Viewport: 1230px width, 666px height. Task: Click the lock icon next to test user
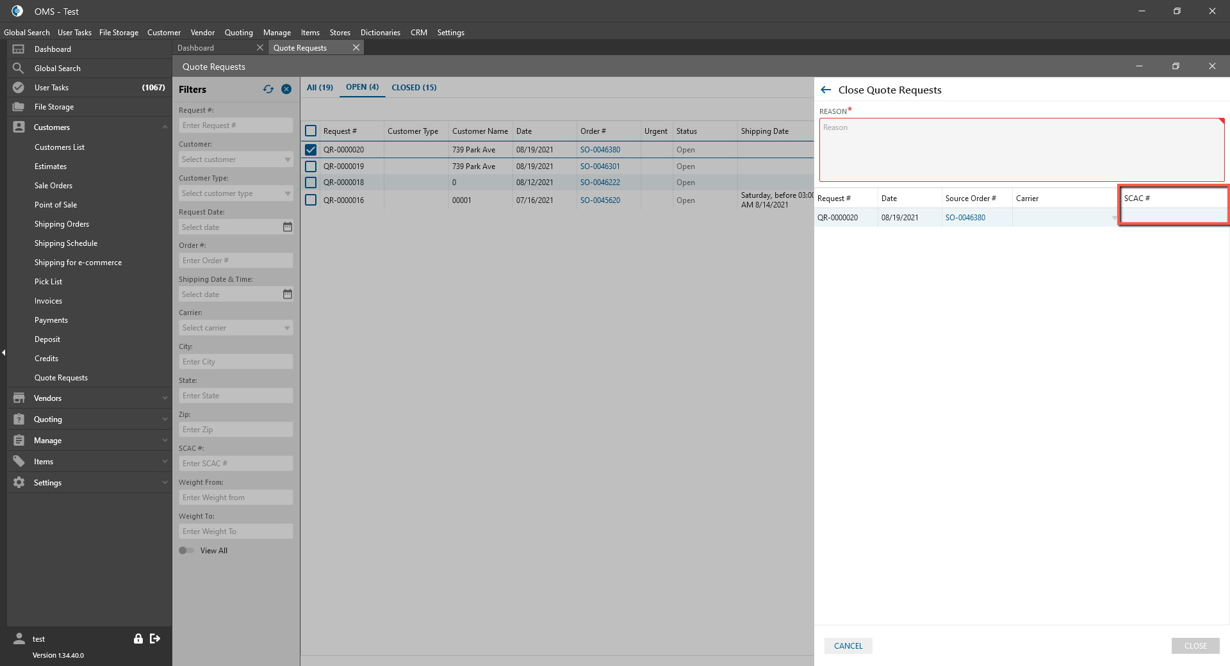[138, 638]
